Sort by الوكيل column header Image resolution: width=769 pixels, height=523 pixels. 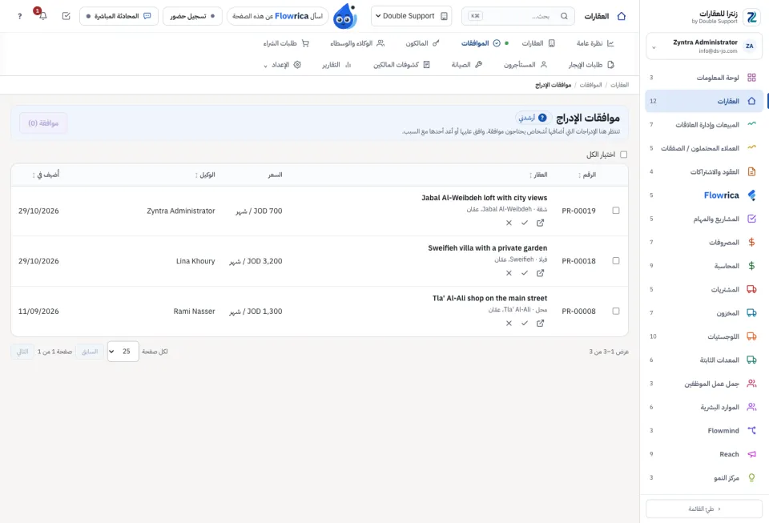[x=205, y=175]
